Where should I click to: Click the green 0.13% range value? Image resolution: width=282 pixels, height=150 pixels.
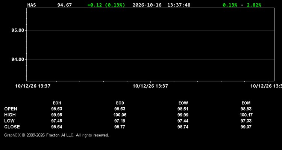tap(230, 5)
